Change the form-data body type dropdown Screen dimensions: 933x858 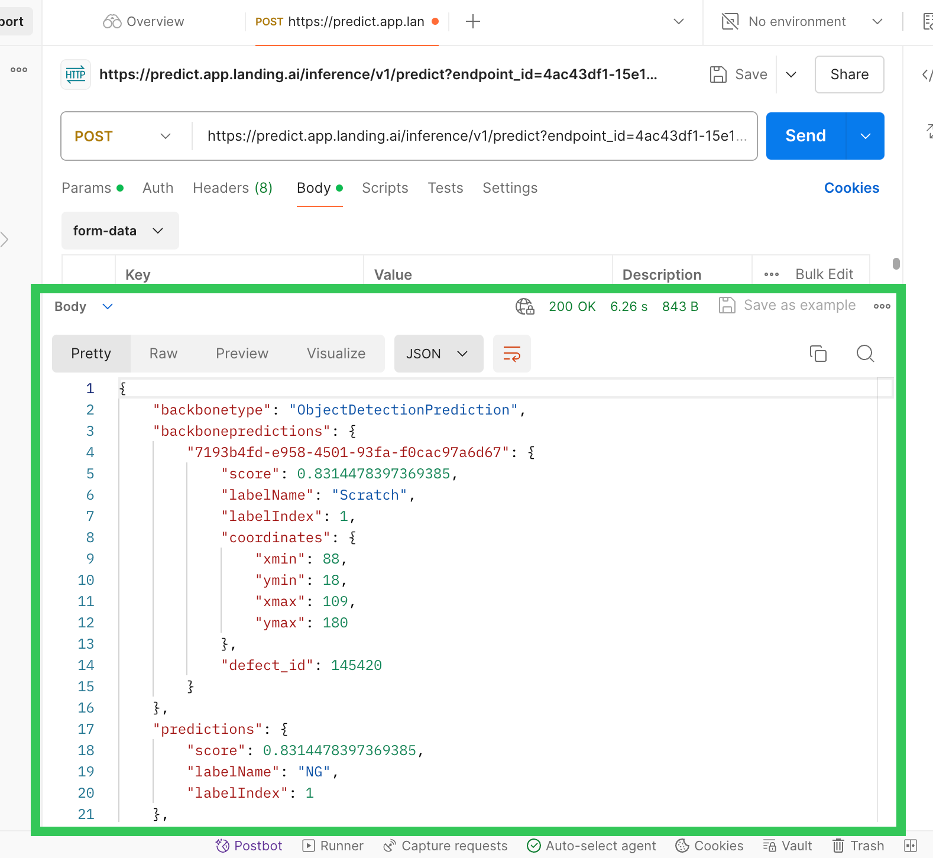120,231
